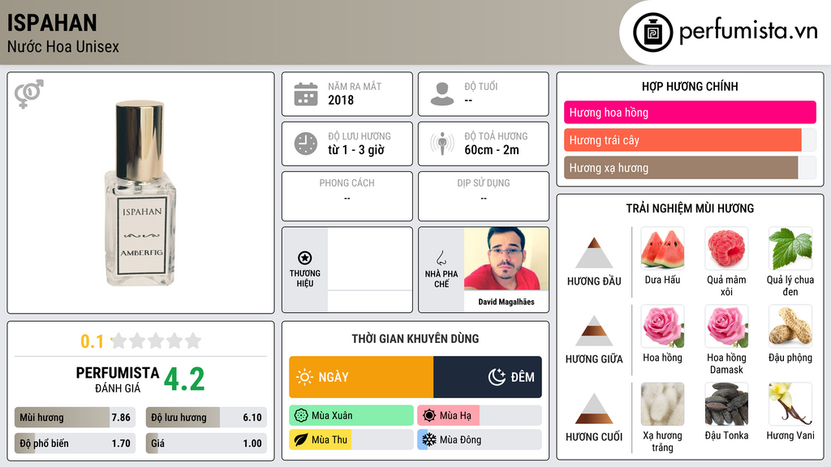Click the Hương đầu pyramid icon

coord(594,253)
